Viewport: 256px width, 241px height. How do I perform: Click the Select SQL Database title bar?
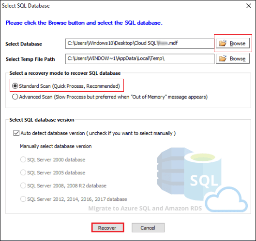click(x=122, y=6)
